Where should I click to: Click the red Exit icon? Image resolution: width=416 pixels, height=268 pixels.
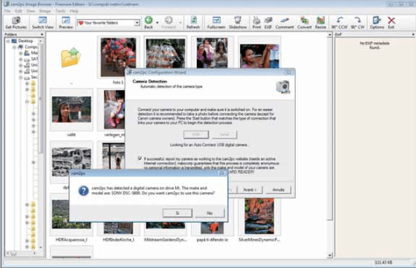pyautogui.click(x=391, y=20)
